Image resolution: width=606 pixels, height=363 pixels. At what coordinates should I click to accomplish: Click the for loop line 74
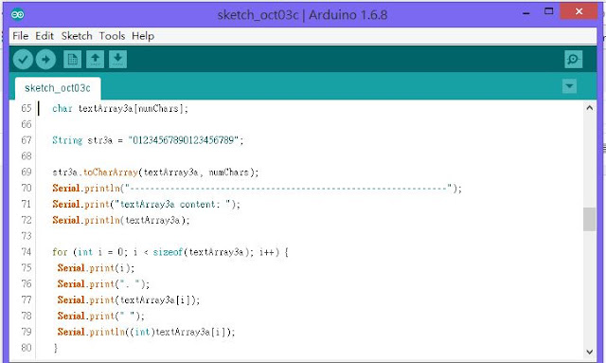click(x=170, y=252)
